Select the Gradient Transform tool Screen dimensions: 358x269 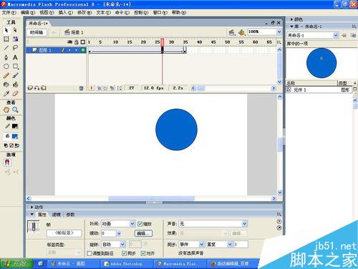(15, 39)
